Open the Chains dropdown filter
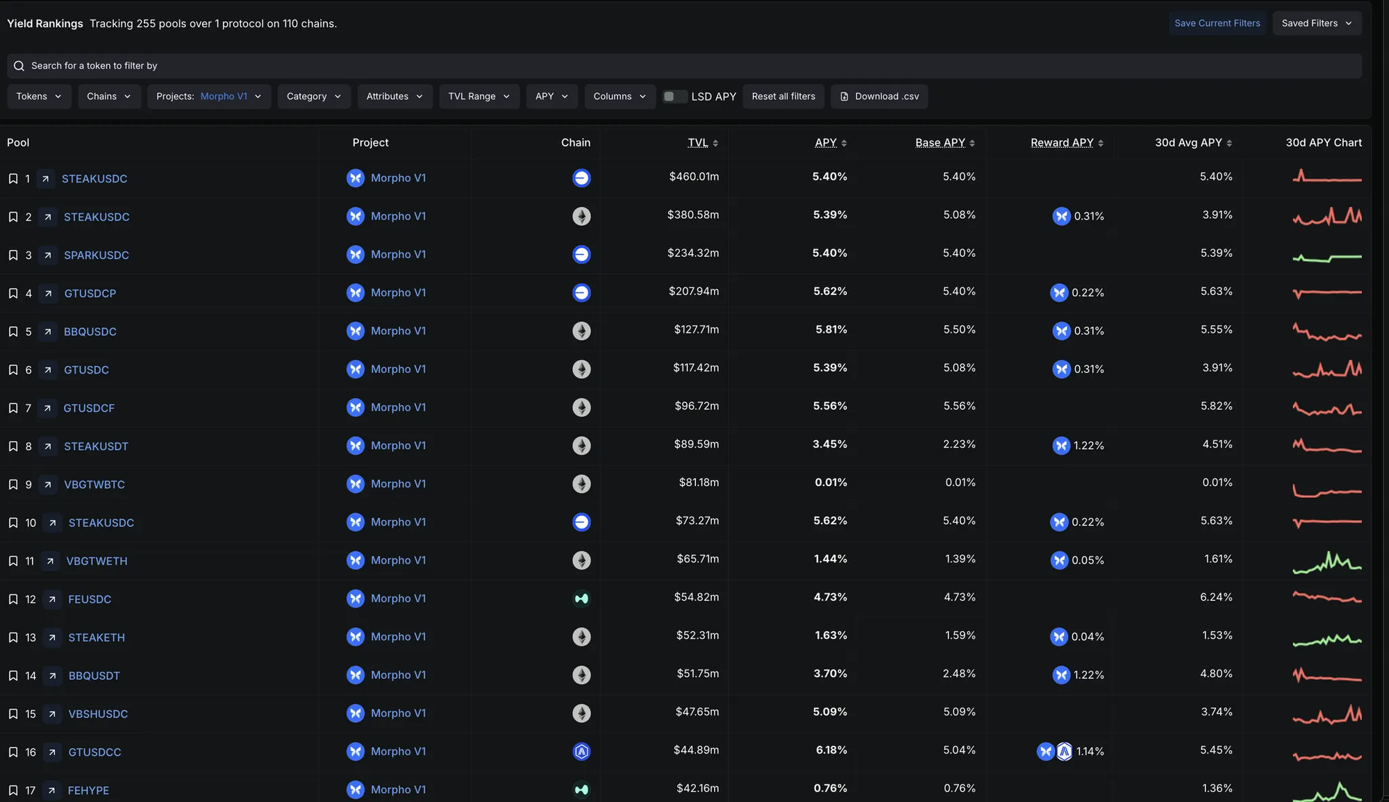 coord(108,97)
